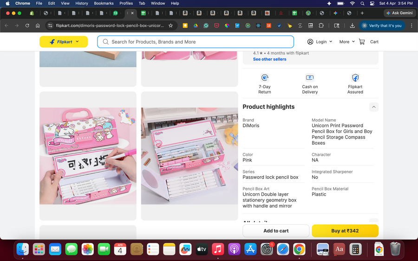Open the Trash in the Dock
This screenshot has width=418, height=261.
[395, 249]
